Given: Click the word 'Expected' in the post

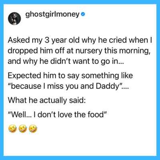Looking at the screenshot, I should coord(24,76).
